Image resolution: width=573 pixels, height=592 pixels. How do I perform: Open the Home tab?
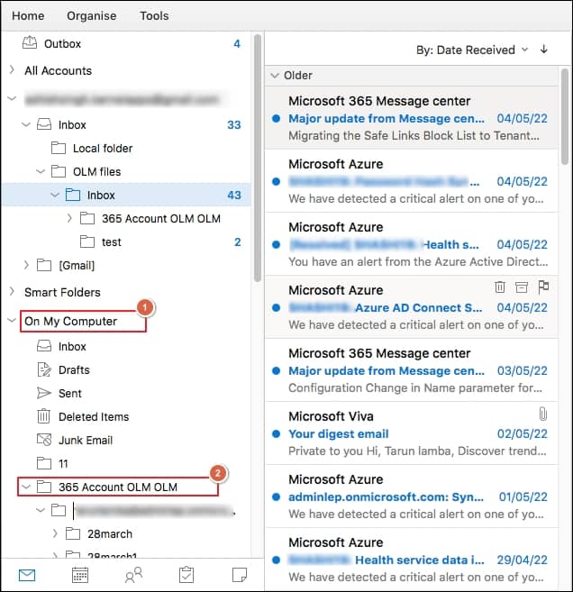[28, 16]
